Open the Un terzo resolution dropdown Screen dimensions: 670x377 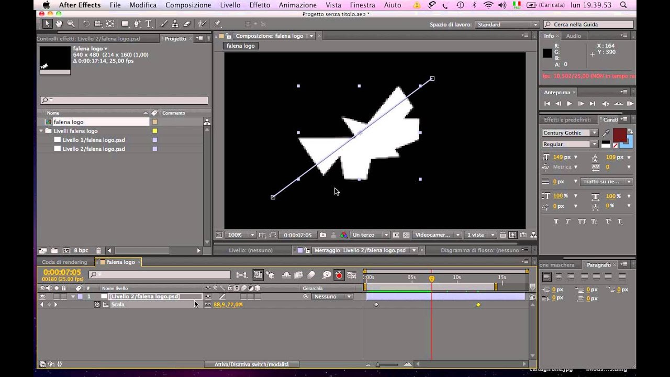pyautogui.click(x=370, y=235)
